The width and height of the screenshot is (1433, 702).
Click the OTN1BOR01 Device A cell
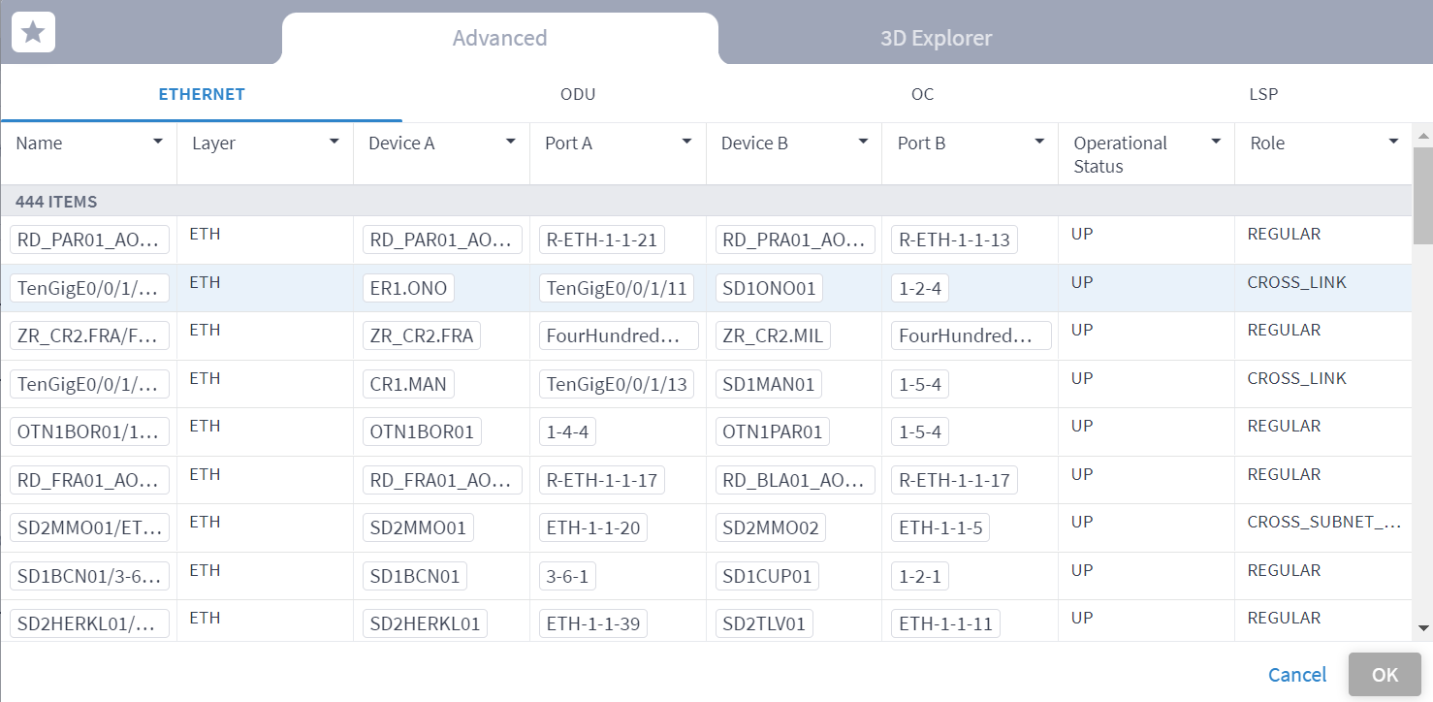[x=422, y=431]
